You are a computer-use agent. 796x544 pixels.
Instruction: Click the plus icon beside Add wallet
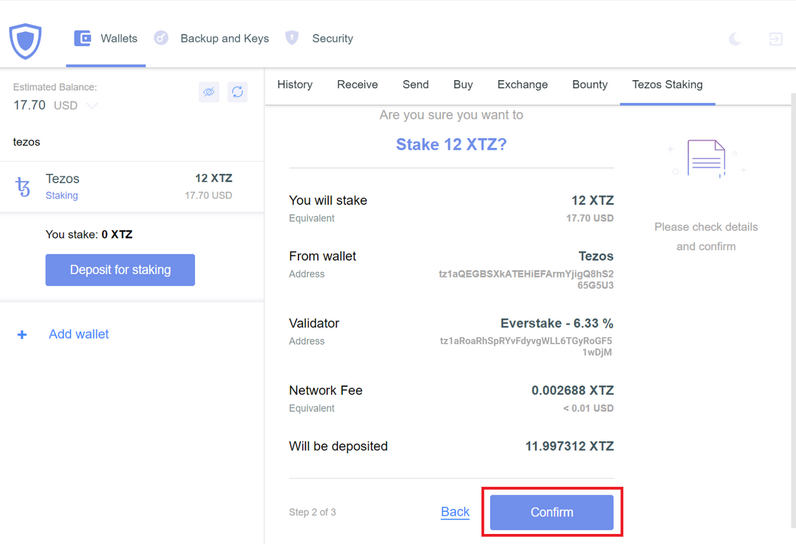coord(22,335)
